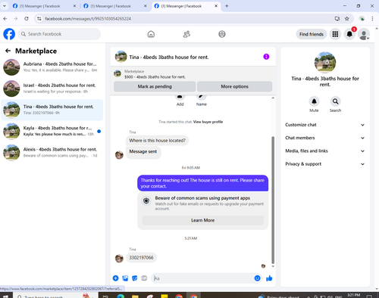Click the 3302197066 message bubble
Image resolution: width=379 pixels, height=298 pixels.
(141, 258)
